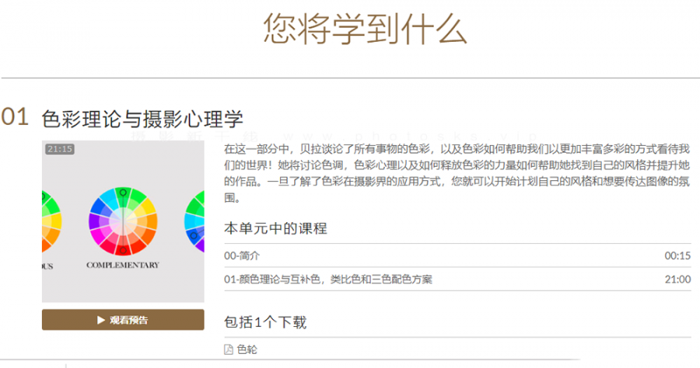The height and width of the screenshot is (368, 700).
Task: Click the 21:15 duration badge on thumbnail
Action: [x=60, y=149]
